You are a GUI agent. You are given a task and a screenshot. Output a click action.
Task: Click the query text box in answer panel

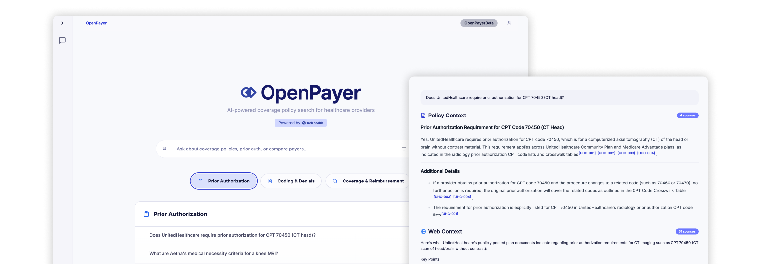click(x=560, y=98)
